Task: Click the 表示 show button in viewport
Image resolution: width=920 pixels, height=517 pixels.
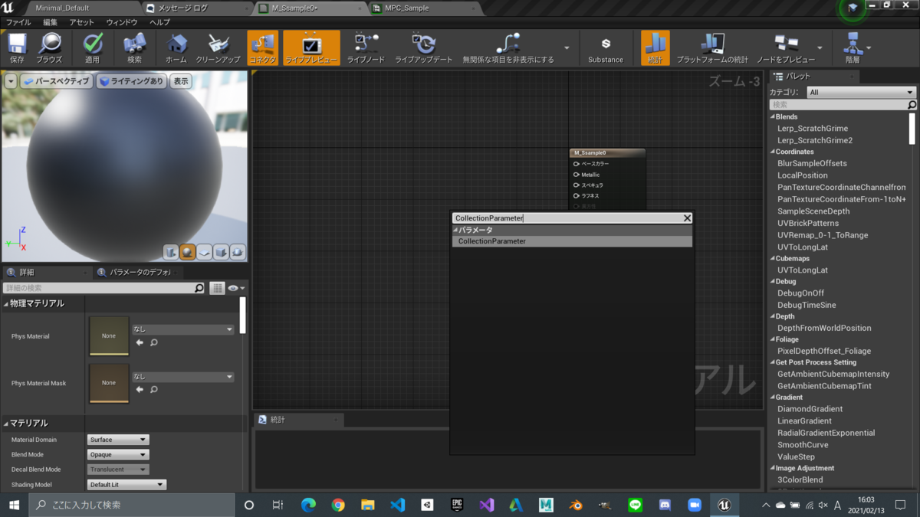Action: point(180,81)
